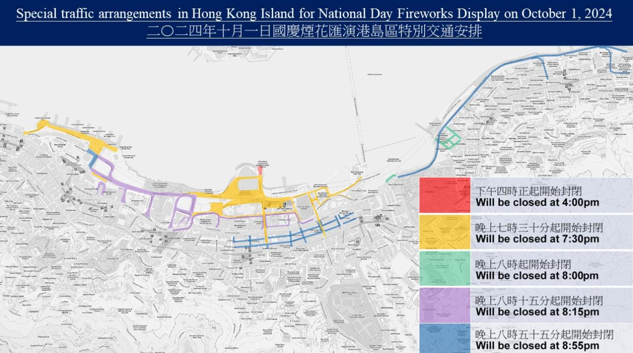Select the 'Will be closed at 4:00pm' label
The height and width of the screenshot is (353, 633).
537,203
